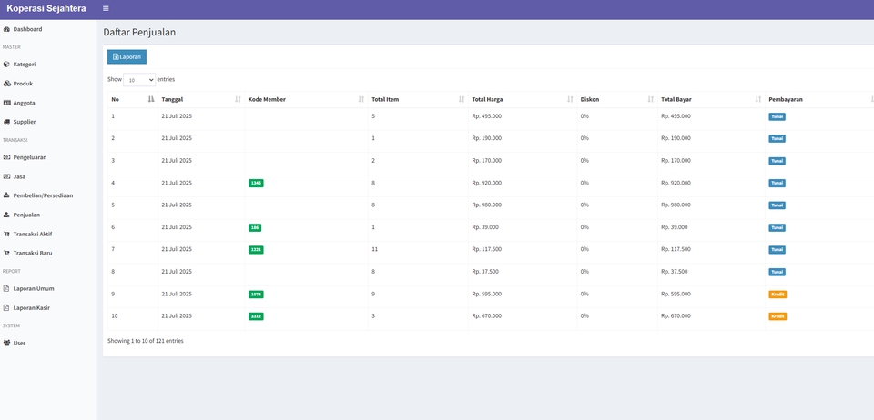Click the Kategori cube icon
This screenshot has height=420, width=874.
6,65
